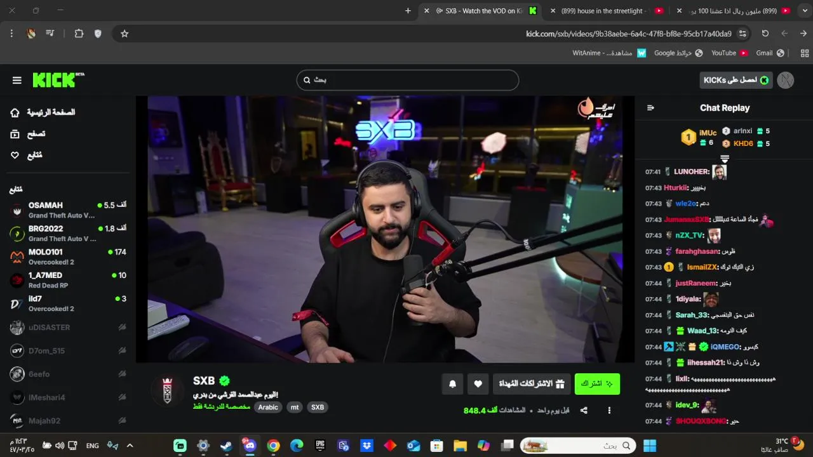Open Discord from the taskbar
Viewport: 813px width, 457px height.
250,446
